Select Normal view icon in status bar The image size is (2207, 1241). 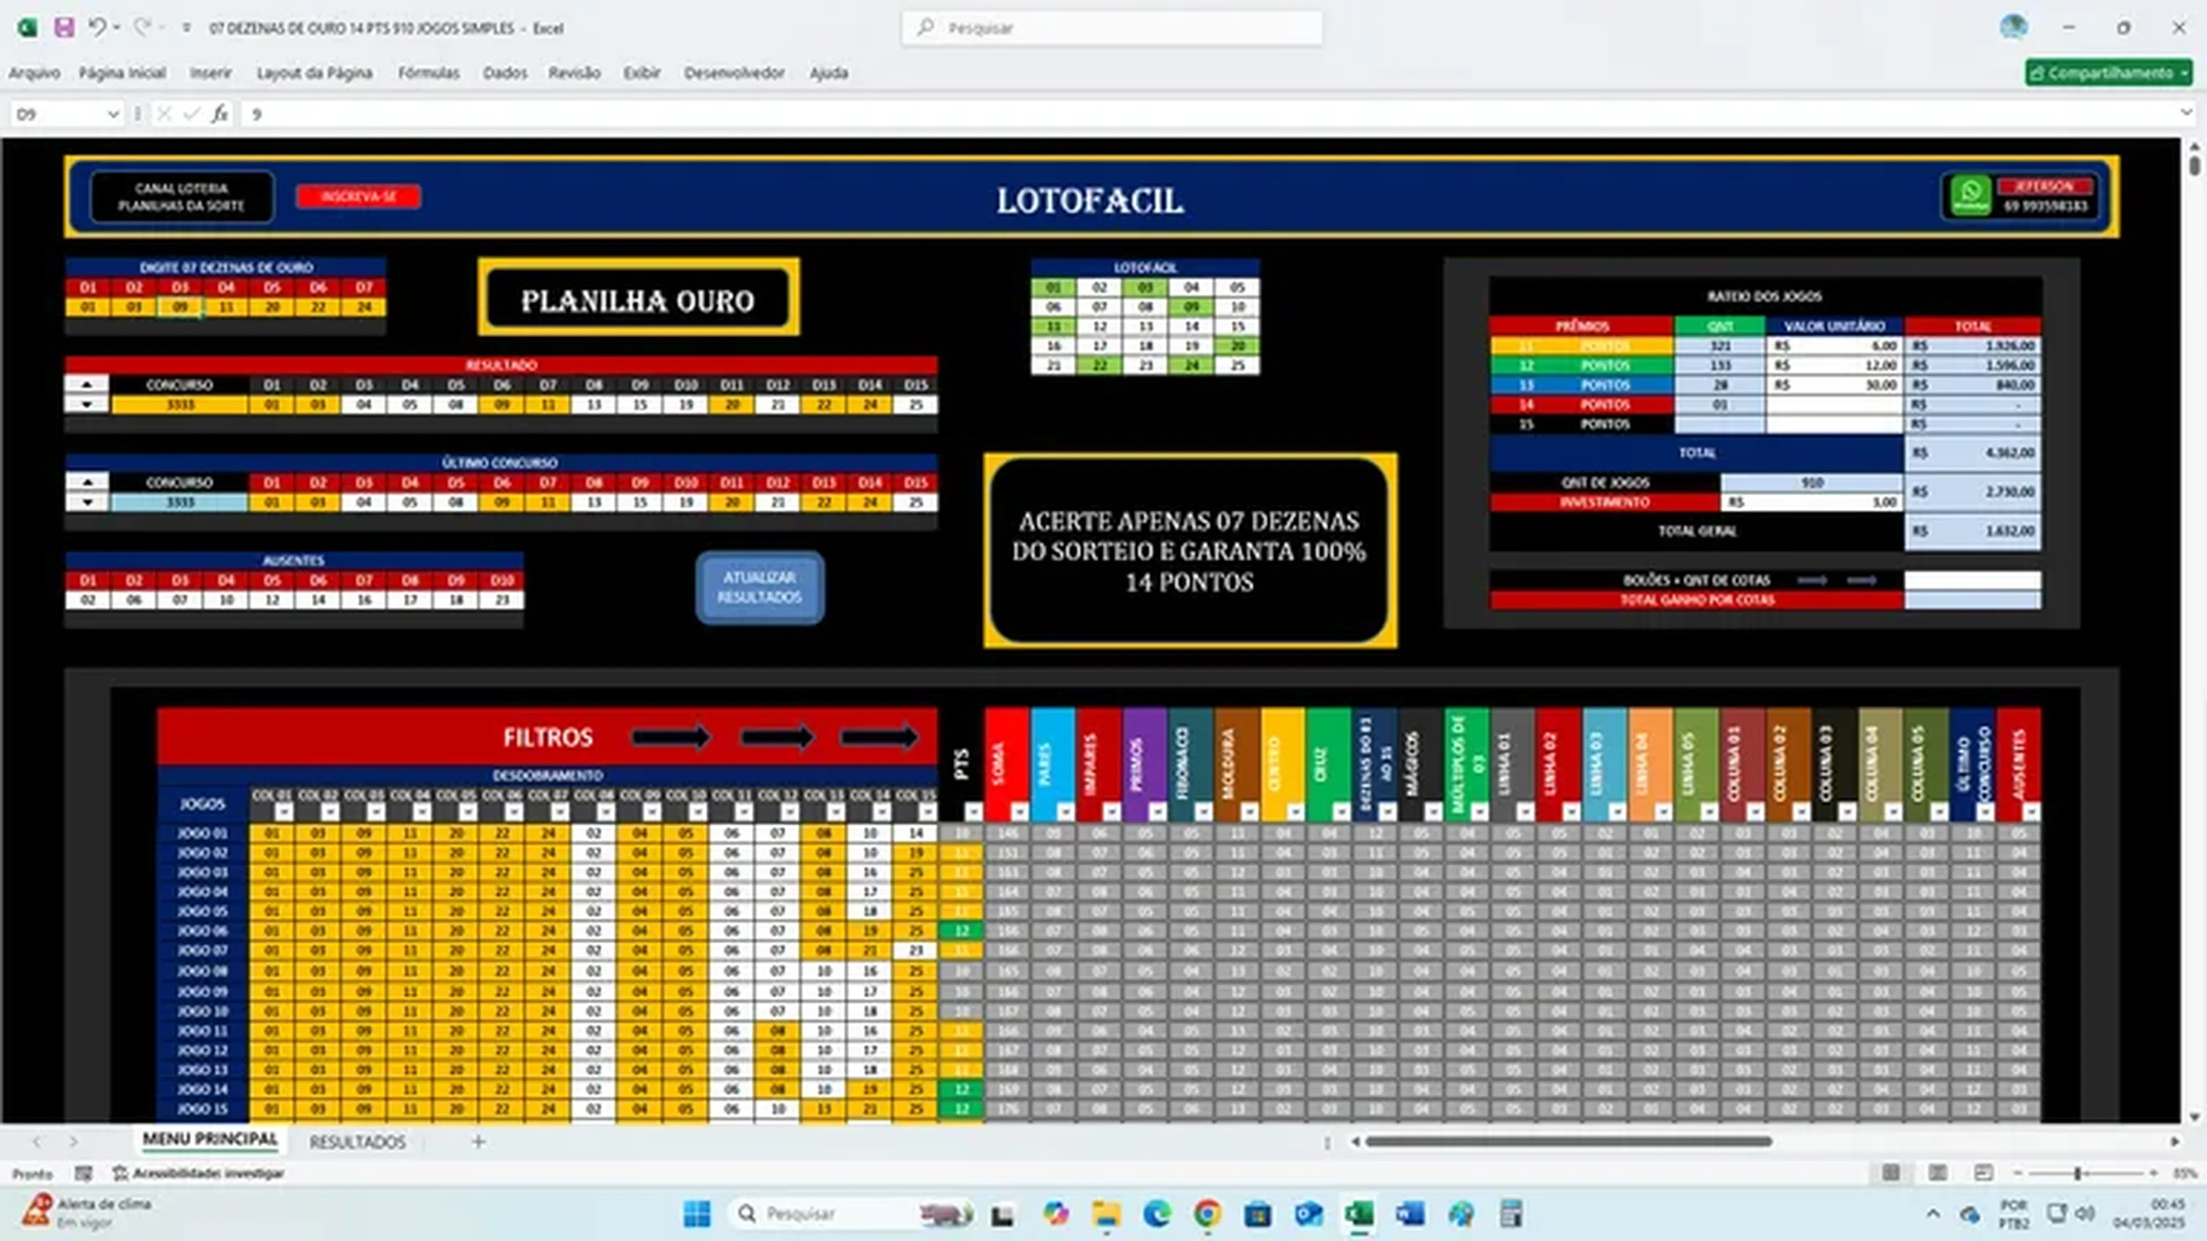click(x=1891, y=1173)
